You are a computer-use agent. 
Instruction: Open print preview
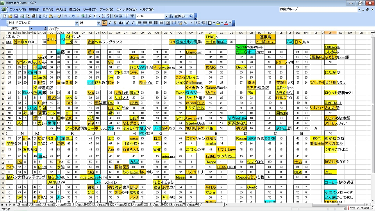coord(28,16)
